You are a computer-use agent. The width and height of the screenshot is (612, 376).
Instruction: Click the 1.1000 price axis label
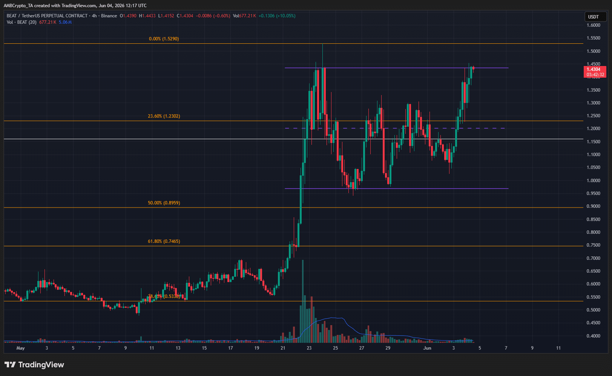pyautogui.click(x=594, y=155)
